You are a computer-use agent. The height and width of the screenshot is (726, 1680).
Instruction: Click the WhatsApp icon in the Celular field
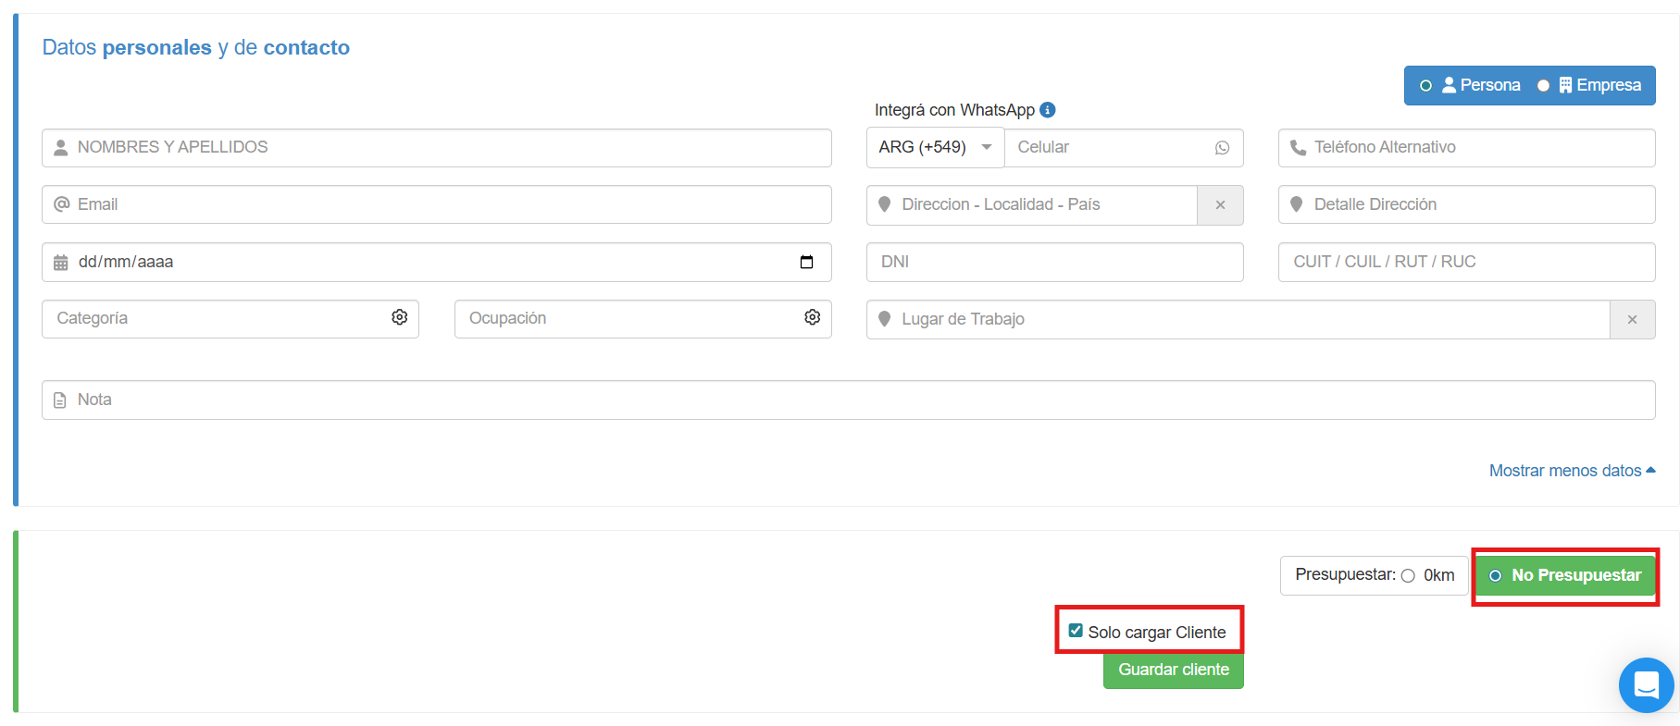pyautogui.click(x=1223, y=147)
